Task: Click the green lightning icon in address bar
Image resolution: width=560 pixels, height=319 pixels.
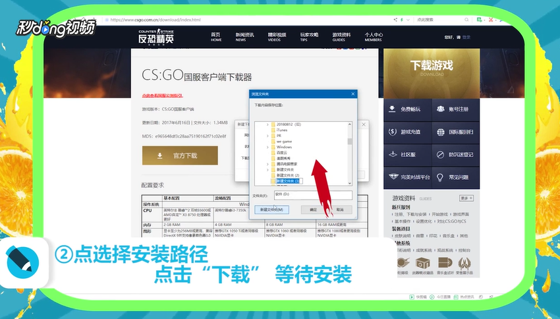Action: coord(402,20)
